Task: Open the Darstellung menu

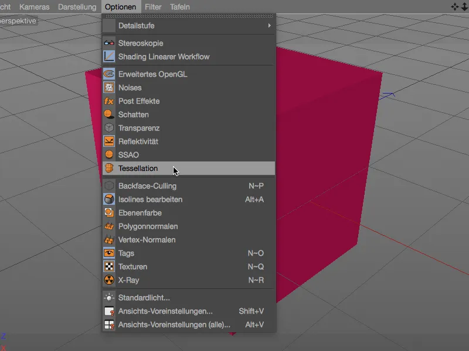Action: point(77,7)
